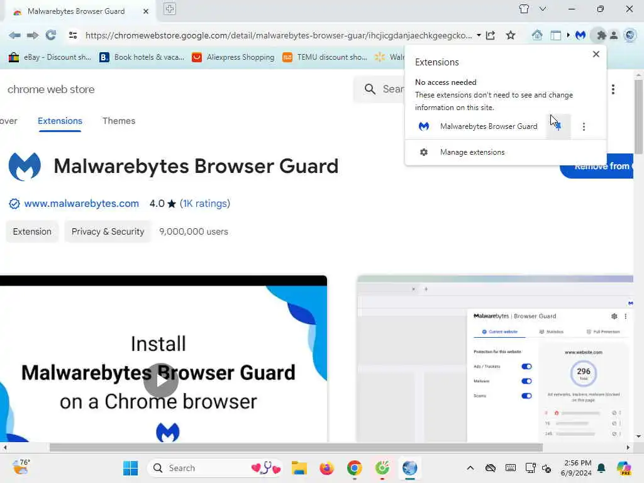Screen dimensions: 644x483
Task: Reload the page with the refresh icon
Action: [51, 35]
